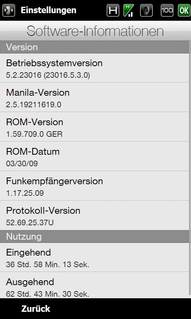Tap the Nutzung section header
The image size is (191, 319).
pyautogui.click(x=94, y=236)
